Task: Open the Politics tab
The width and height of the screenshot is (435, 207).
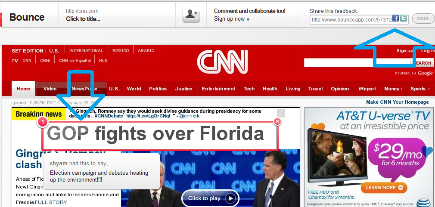Action: [158, 89]
